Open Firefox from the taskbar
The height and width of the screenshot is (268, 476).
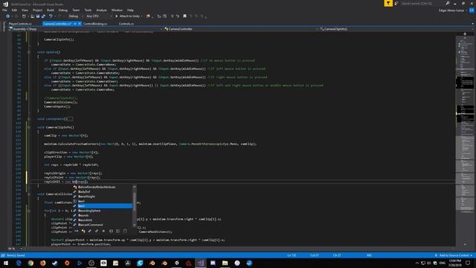click(43, 263)
